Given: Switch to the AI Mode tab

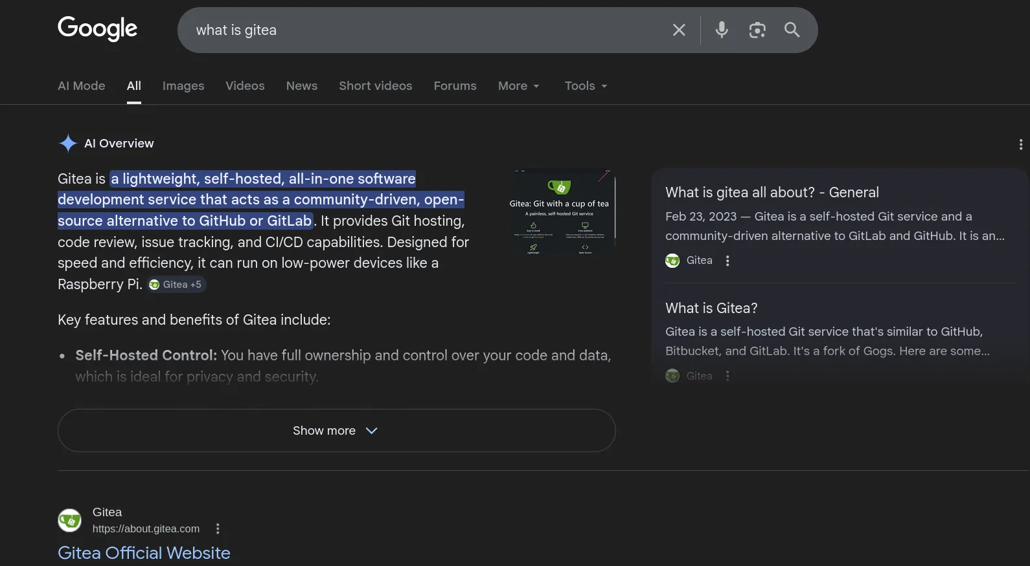Looking at the screenshot, I should (x=82, y=85).
